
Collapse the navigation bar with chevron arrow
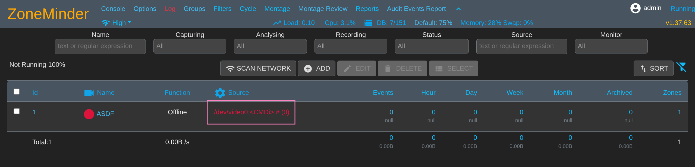[458, 9]
